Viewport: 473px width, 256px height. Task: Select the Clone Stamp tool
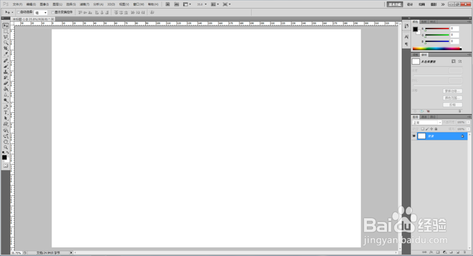tap(5, 72)
